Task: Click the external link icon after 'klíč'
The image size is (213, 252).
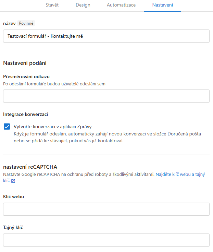Action: (13, 181)
